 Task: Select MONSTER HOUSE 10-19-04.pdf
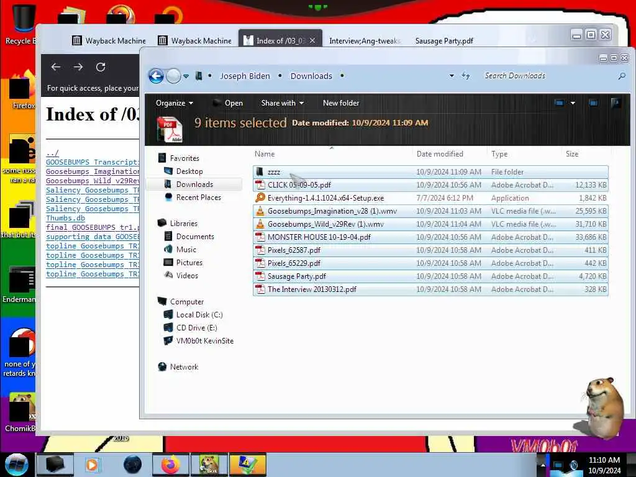pos(430,237)
